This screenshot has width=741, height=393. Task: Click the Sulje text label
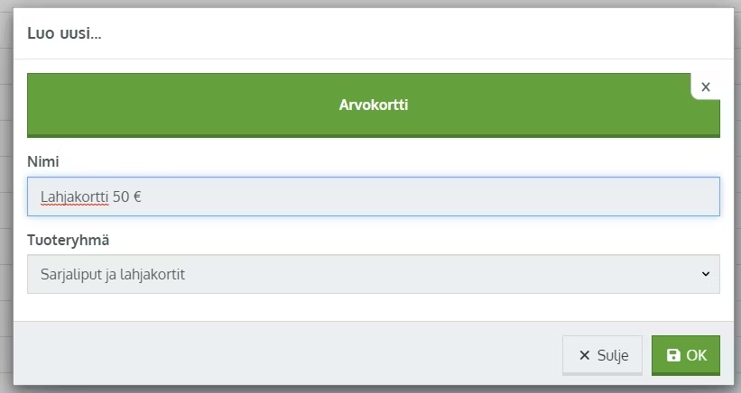tap(613, 355)
